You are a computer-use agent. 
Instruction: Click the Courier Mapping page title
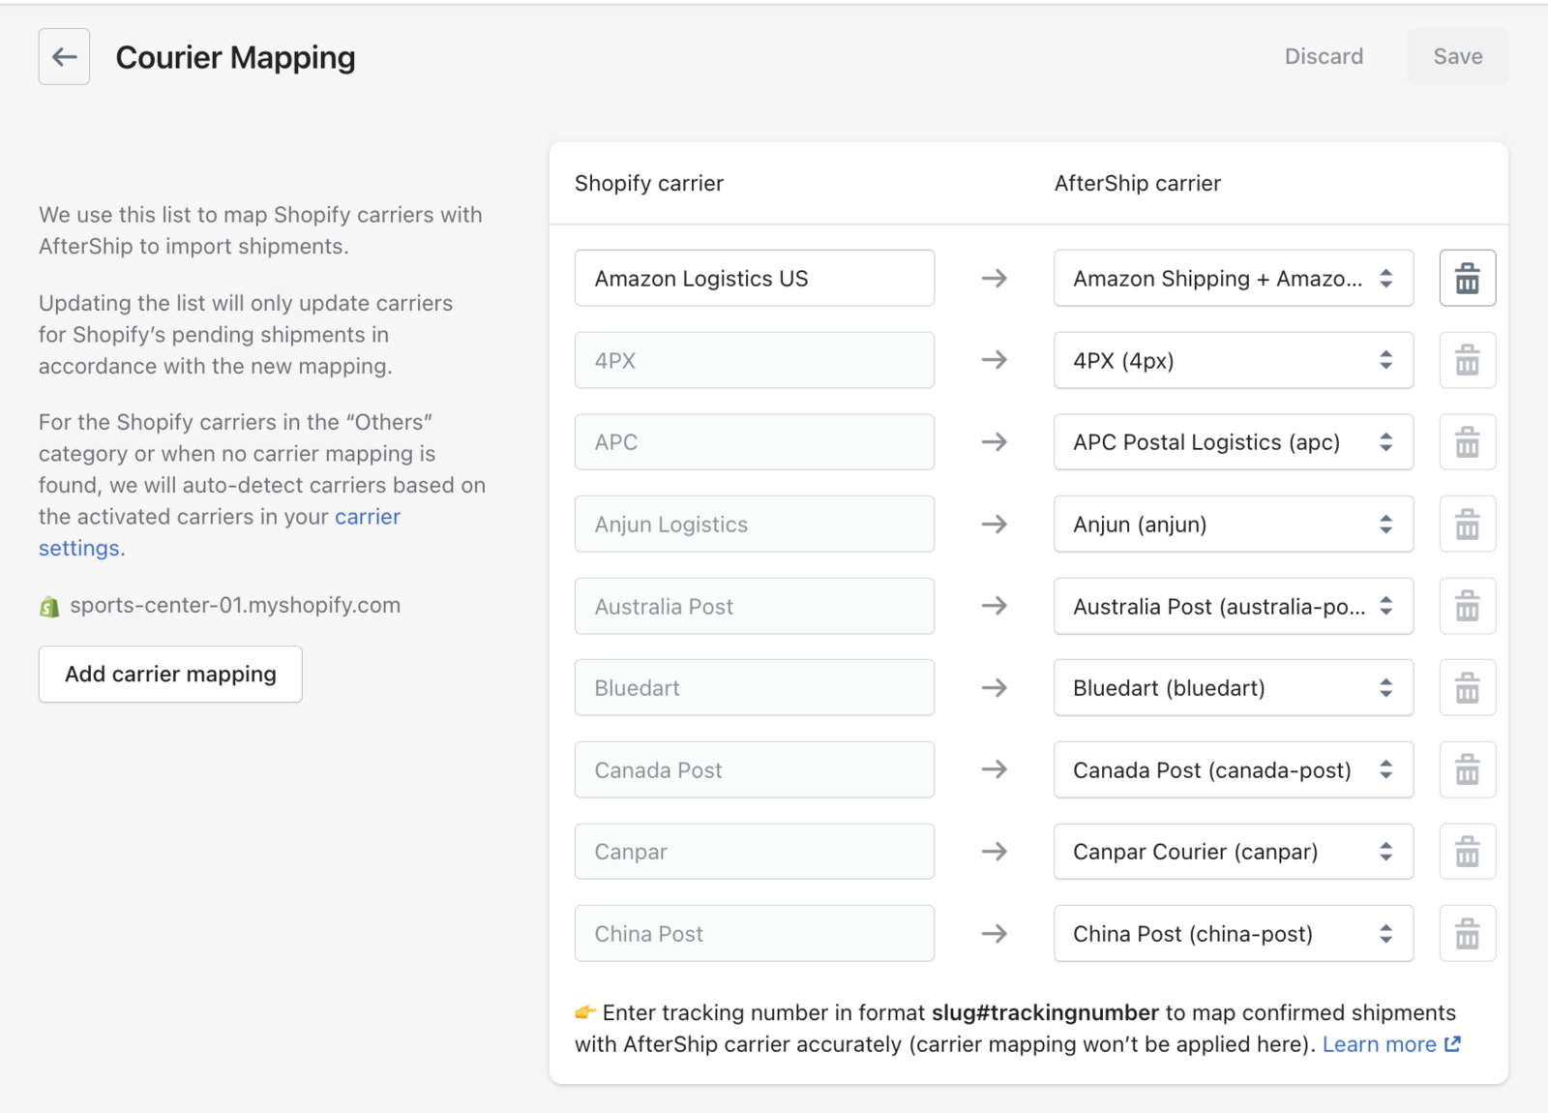click(236, 58)
